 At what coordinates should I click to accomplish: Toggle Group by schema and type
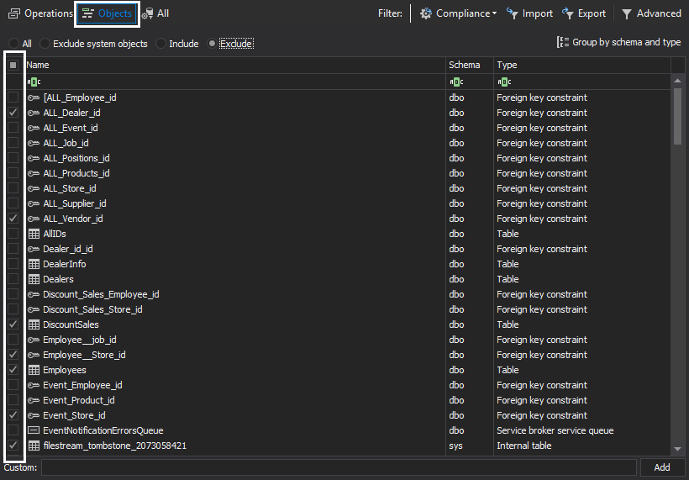618,42
